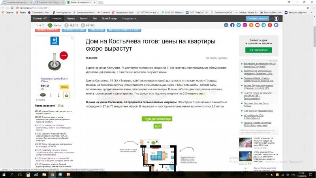Click the page vertical scrollbar thumb
This screenshot has height=178, width=316.
click(314, 36)
